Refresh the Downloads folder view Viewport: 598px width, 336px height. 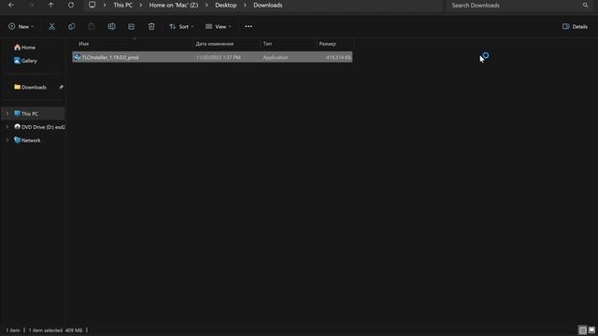coord(71,5)
